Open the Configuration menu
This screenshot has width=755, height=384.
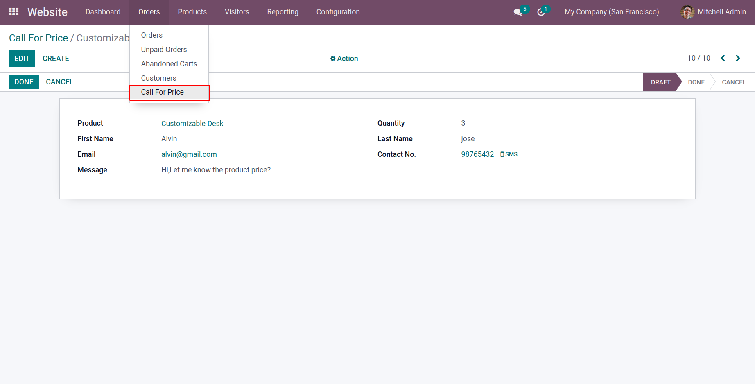click(338, 12)
